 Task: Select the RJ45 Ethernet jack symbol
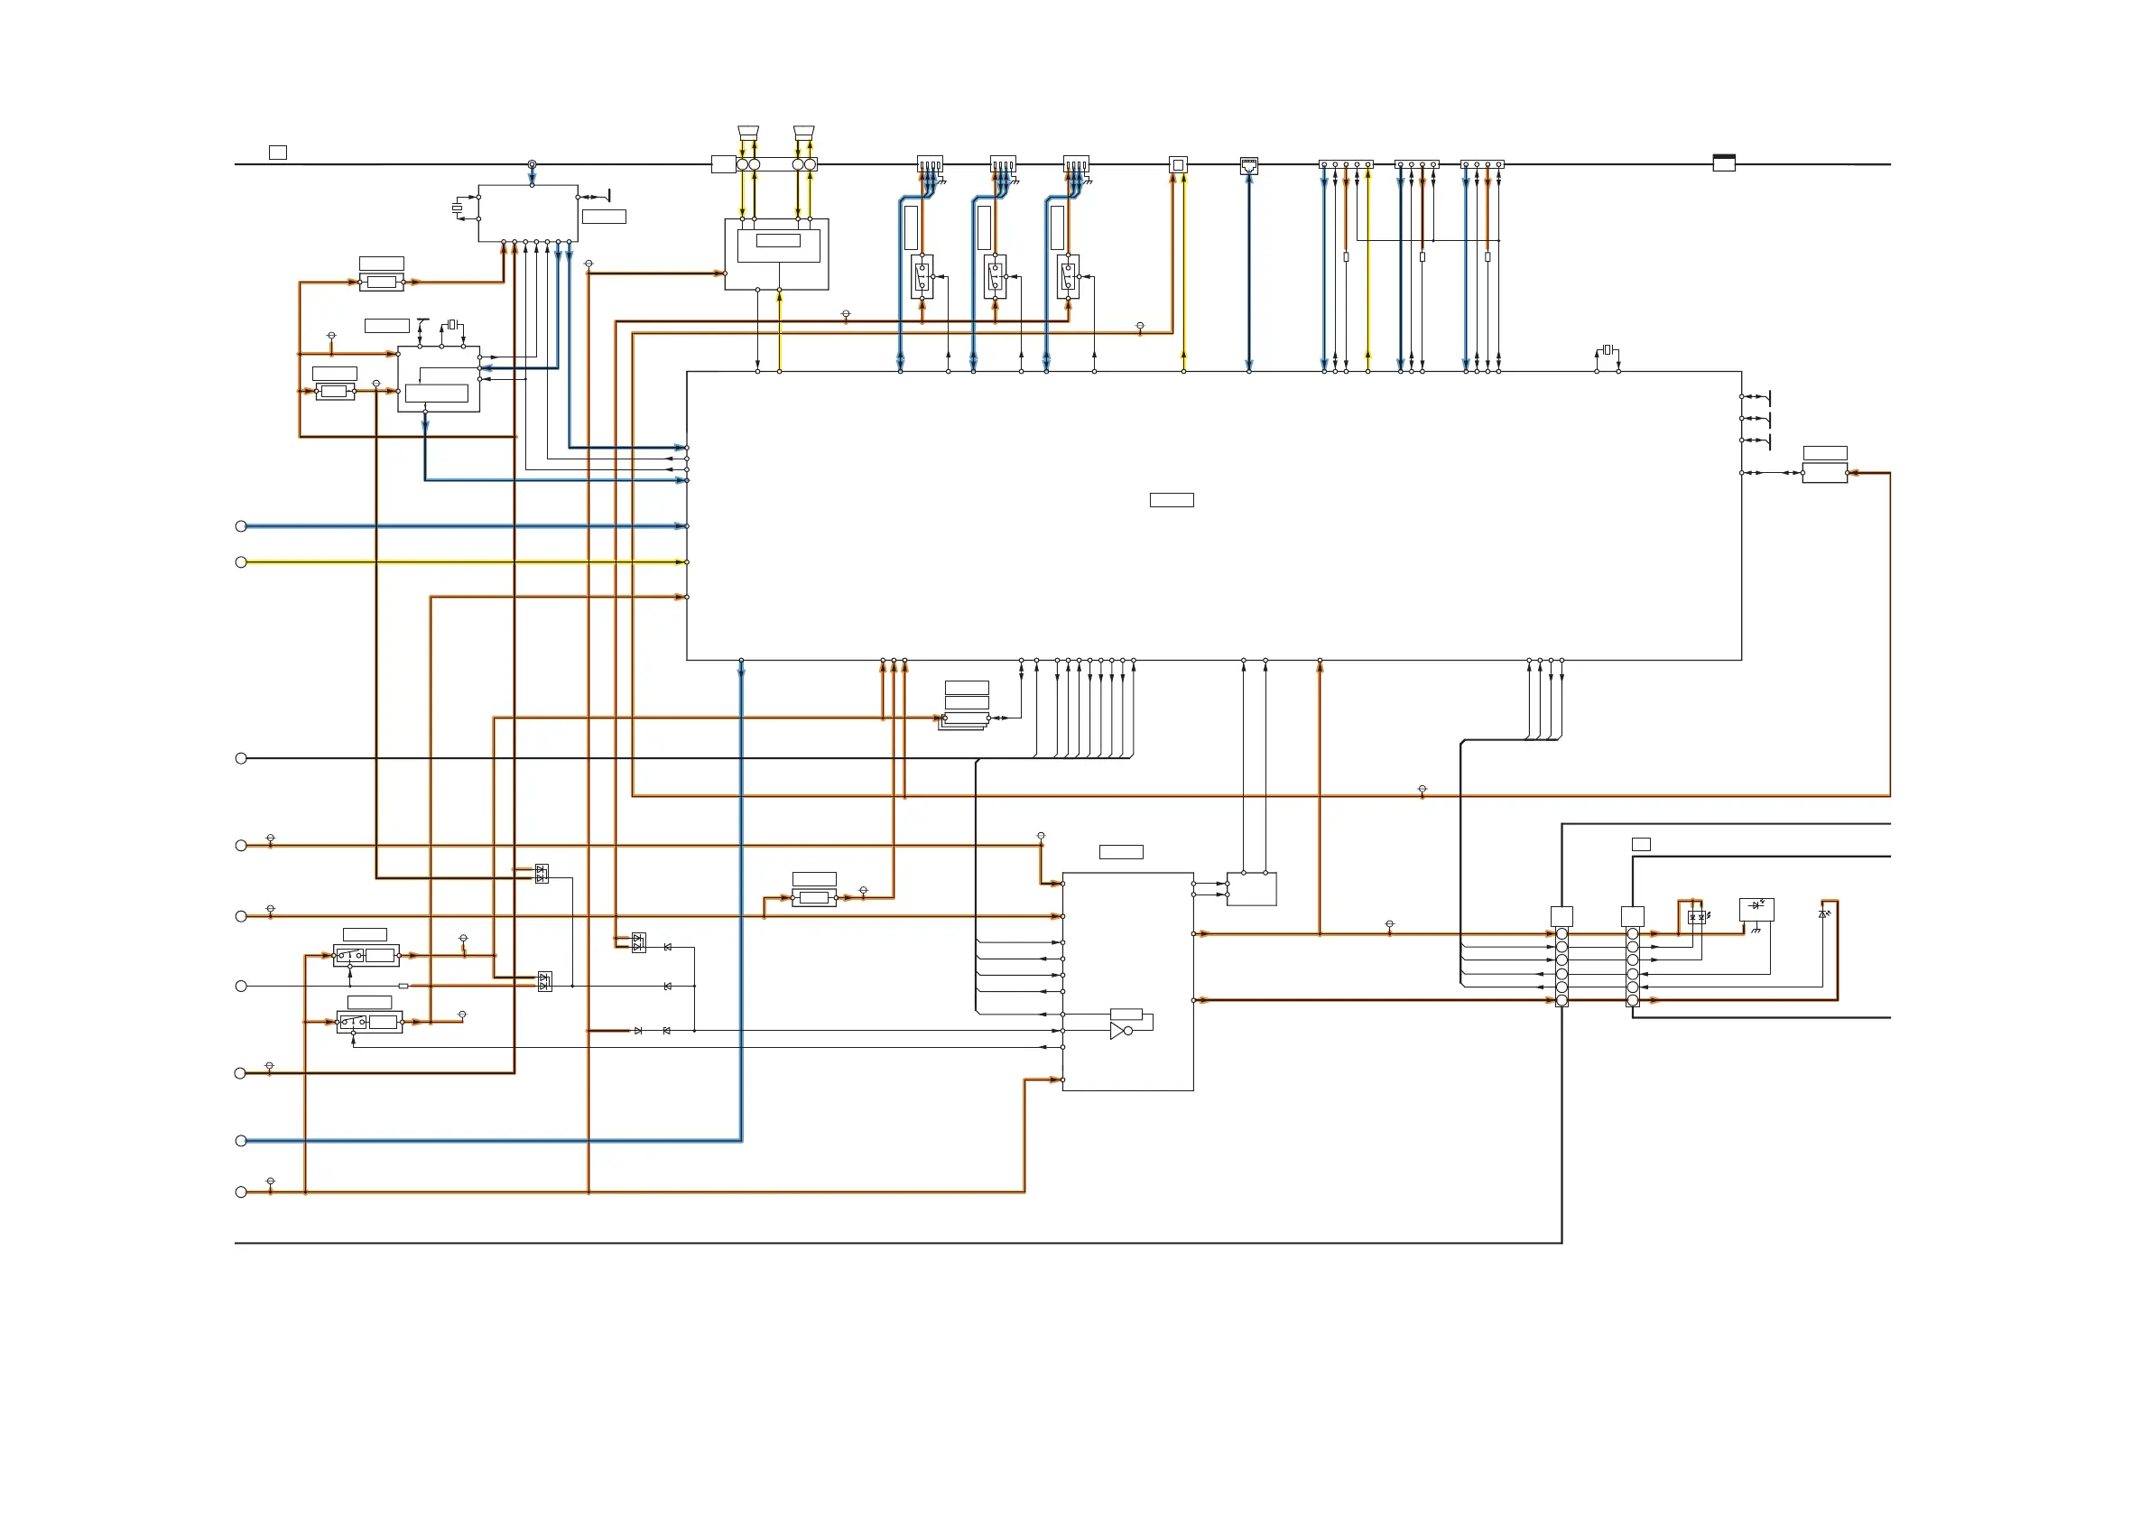click(x=1248, y=166)
